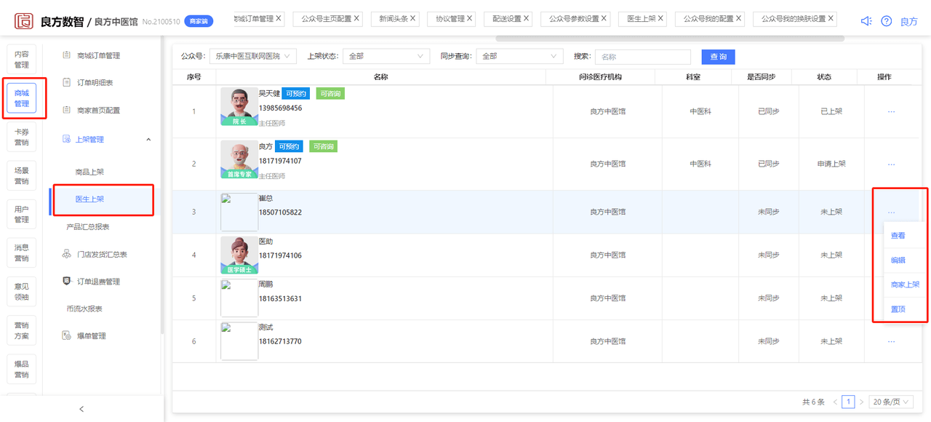
Task: Click the 订单退费管理 shield icon
Action: click(67, 282)
